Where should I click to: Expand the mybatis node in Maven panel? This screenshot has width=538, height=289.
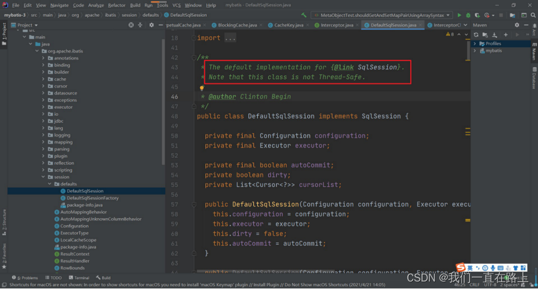(475, 51)
